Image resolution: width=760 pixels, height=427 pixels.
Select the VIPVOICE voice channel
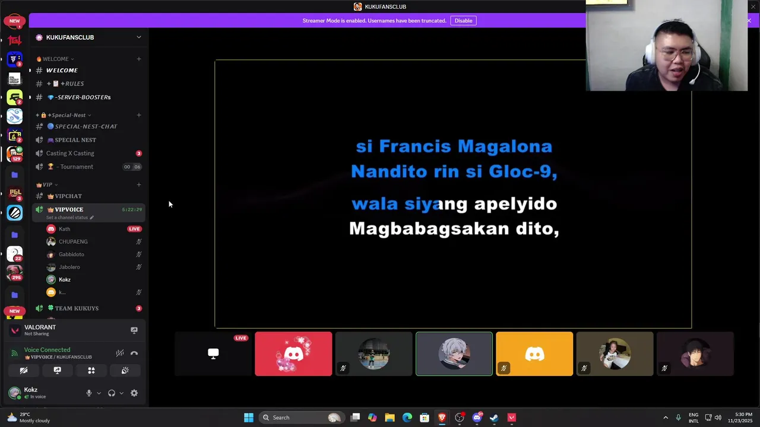point(69,209)
